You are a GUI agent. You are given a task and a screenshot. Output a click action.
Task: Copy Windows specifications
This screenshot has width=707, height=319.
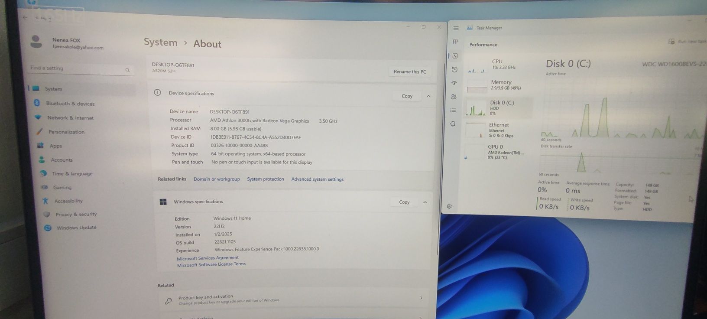(x=404, y=202)
